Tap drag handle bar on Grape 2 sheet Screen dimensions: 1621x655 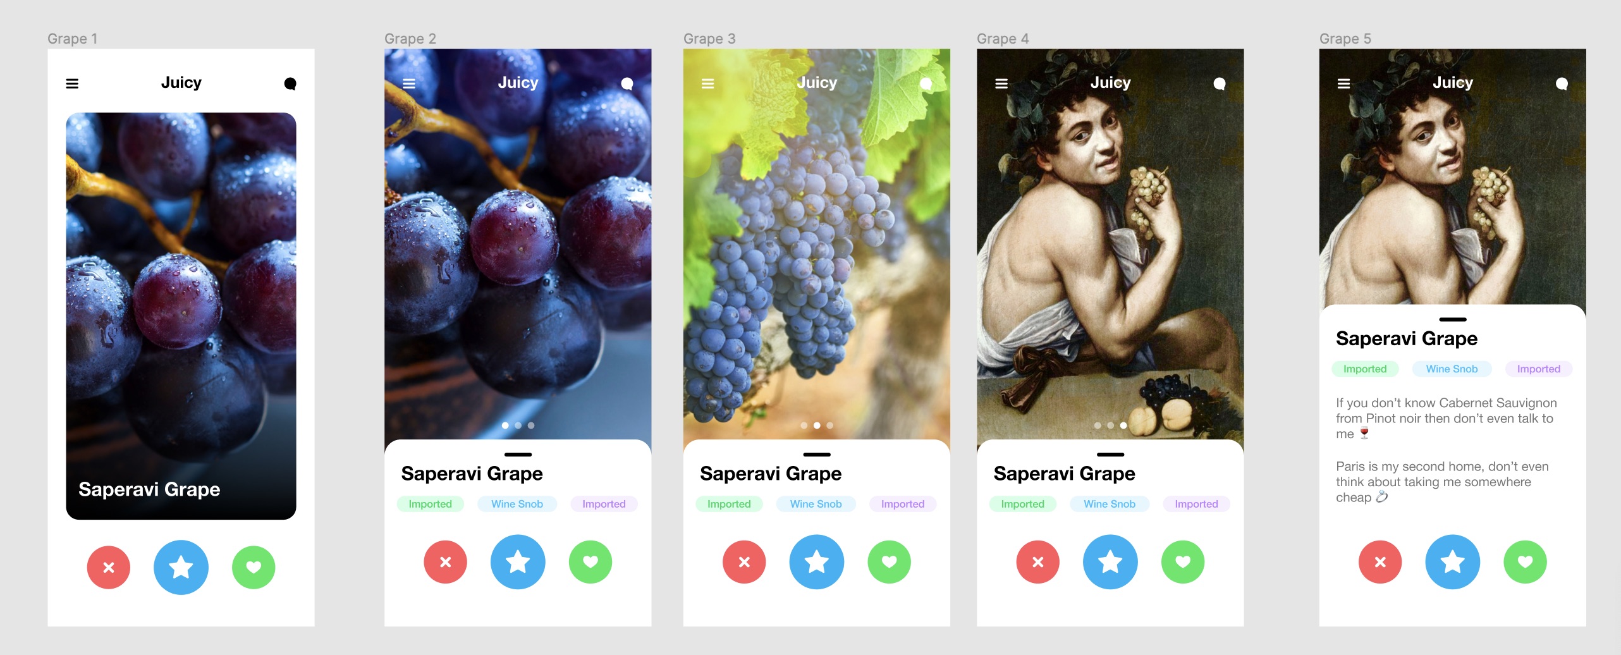click(518, 455)
